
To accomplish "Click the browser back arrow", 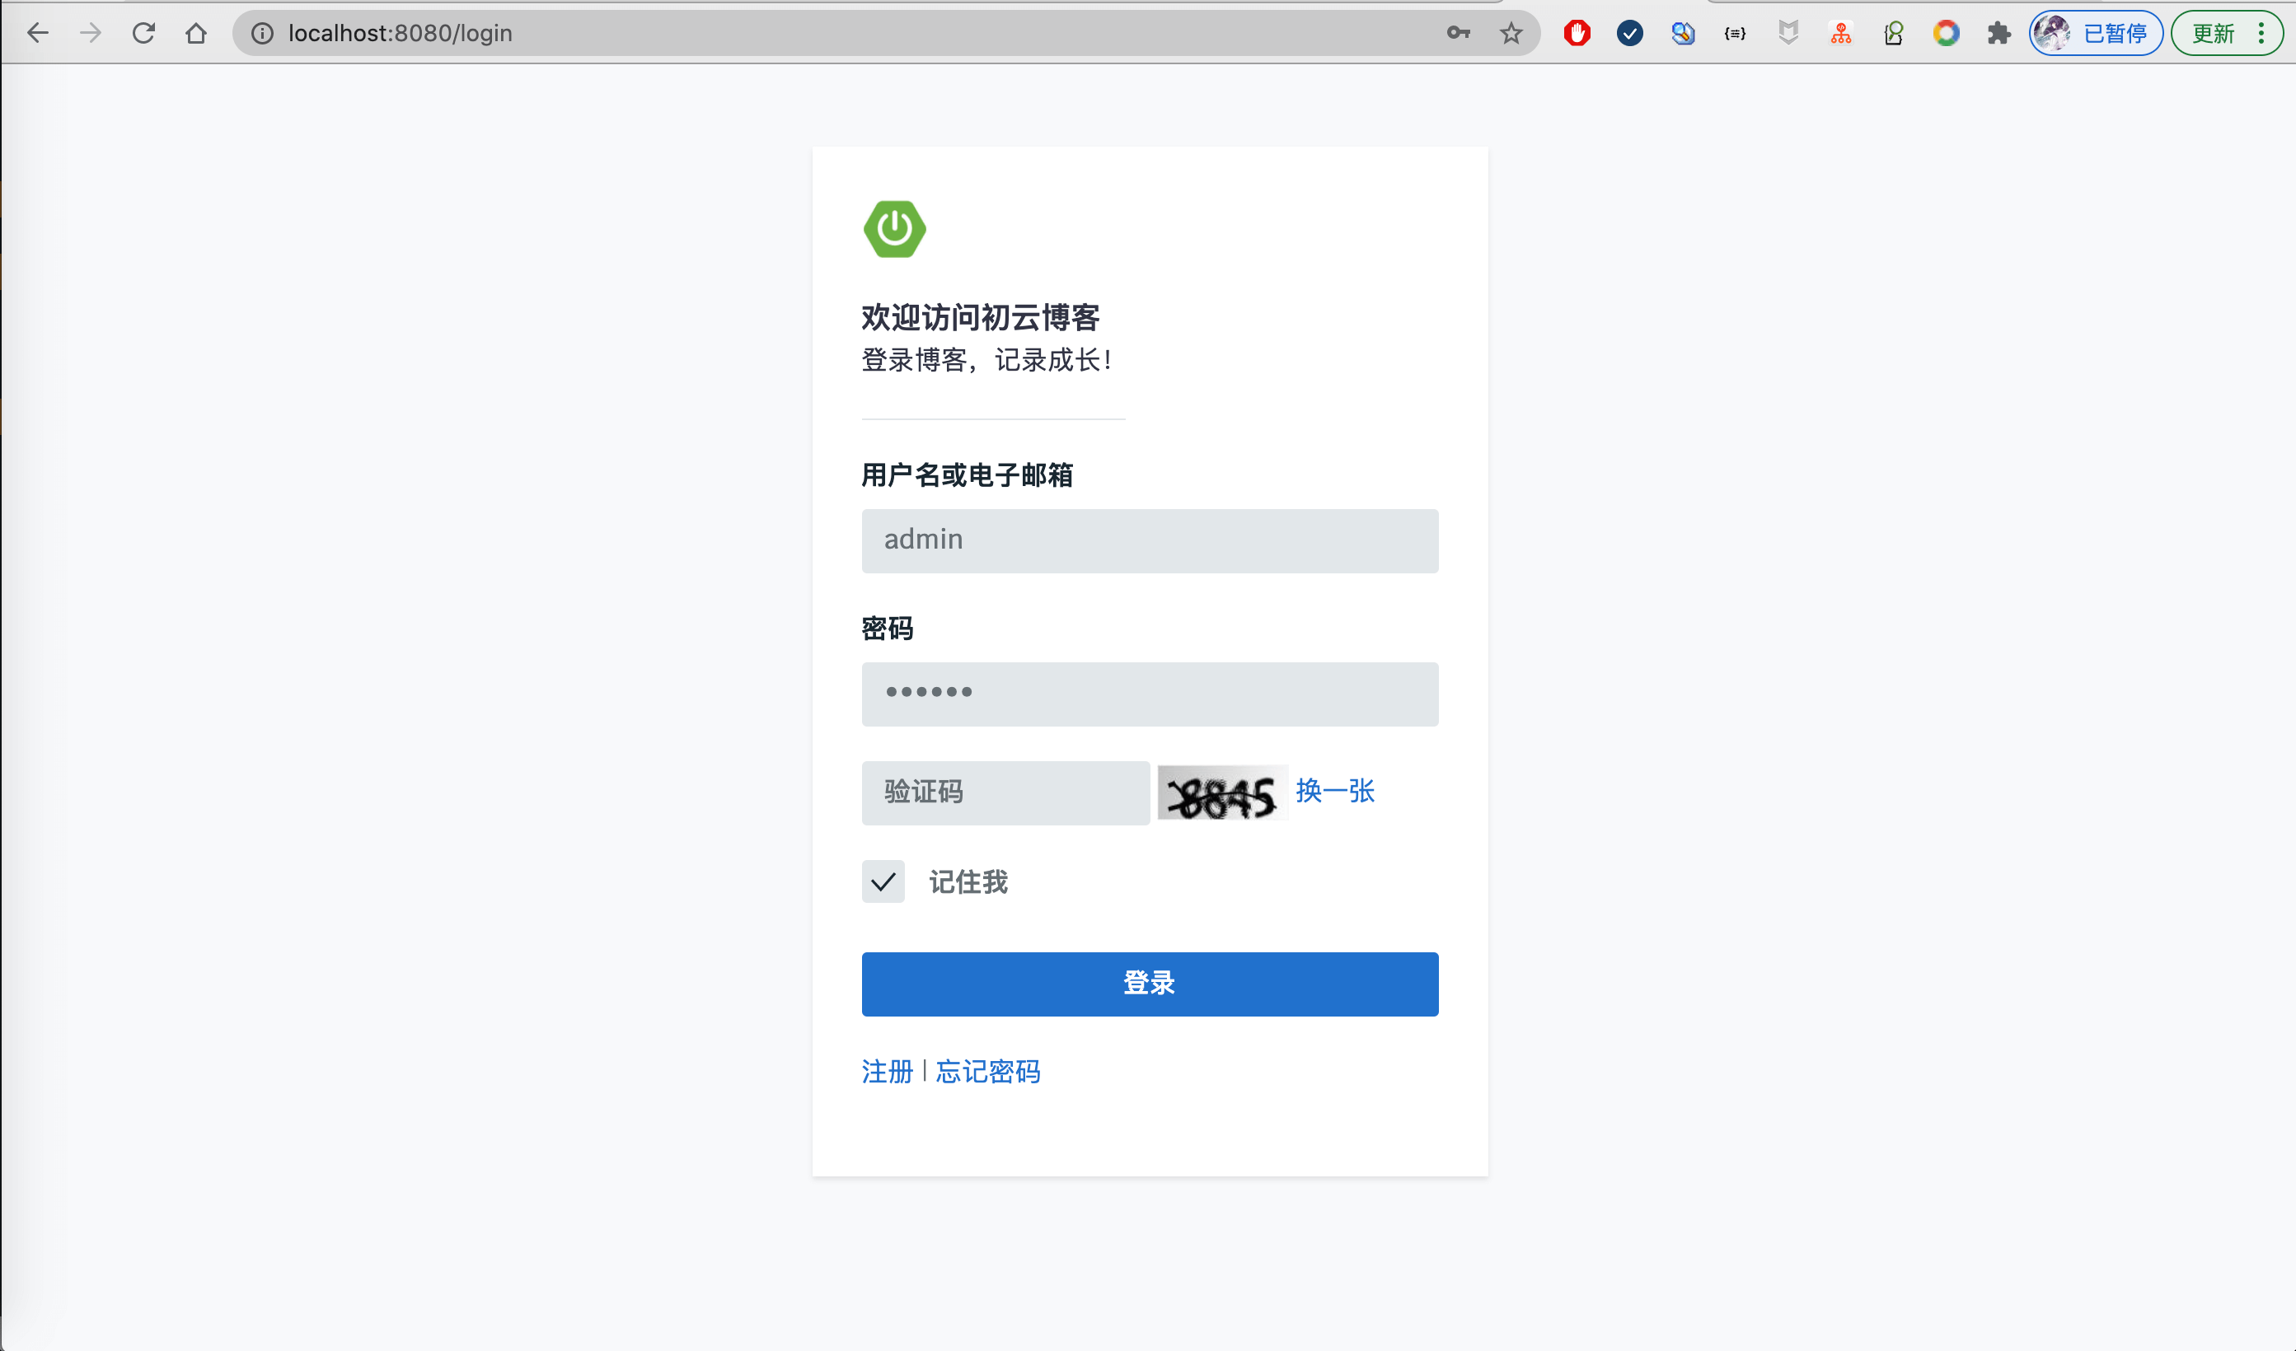I will (x=37, y=34).
